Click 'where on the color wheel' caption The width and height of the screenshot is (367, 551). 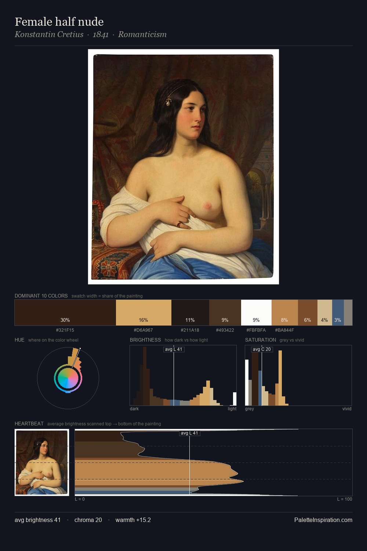tap(53, 340)
